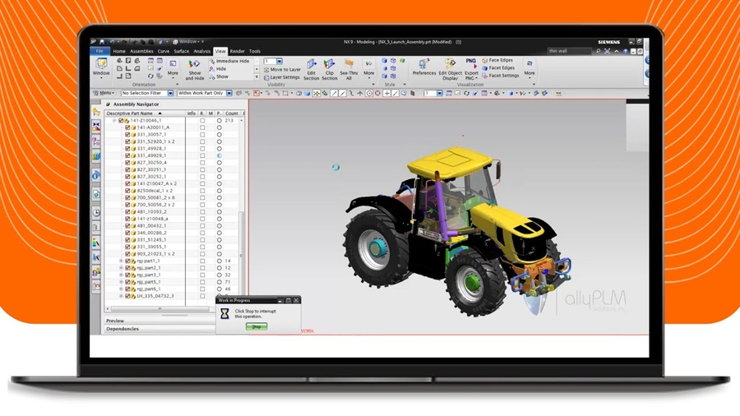This screenshot has width=740, height=416.
Task: Switch to the Home ribbon tab
Action: click(x=119, y=52)
